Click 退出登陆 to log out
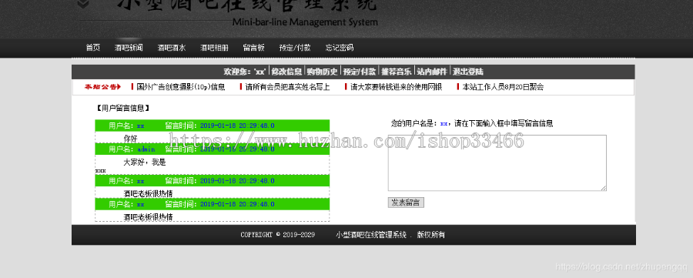 [x=468, y=72]
